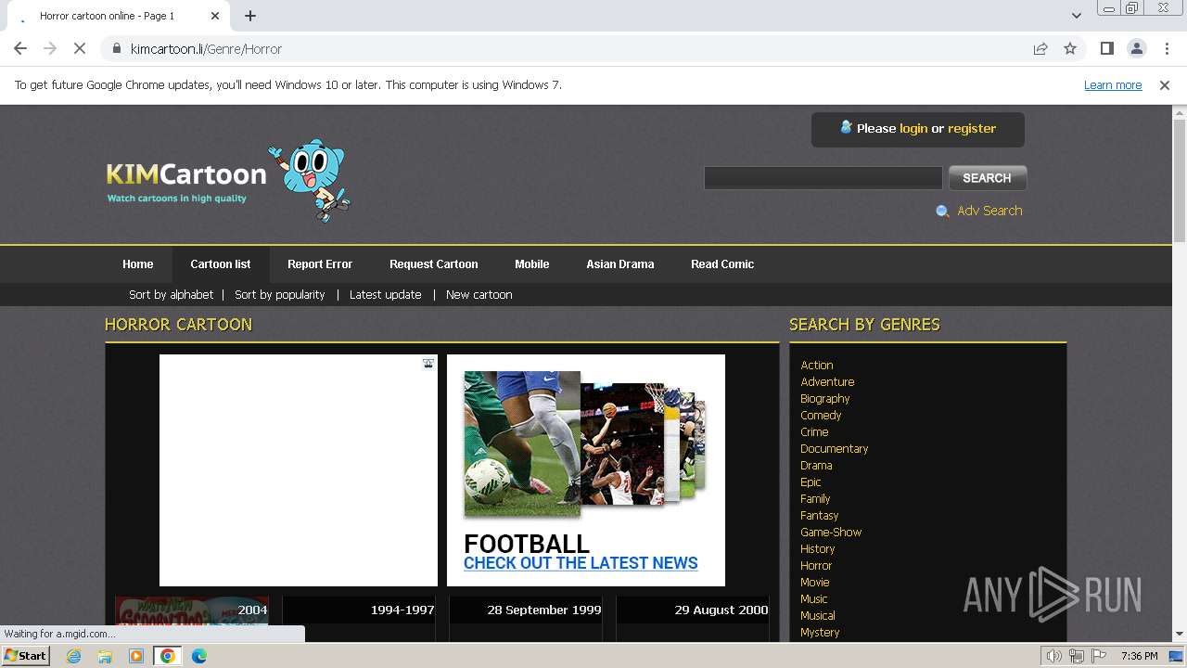Select the Documentary genre

pyautogui.click(x=835, y=449)
